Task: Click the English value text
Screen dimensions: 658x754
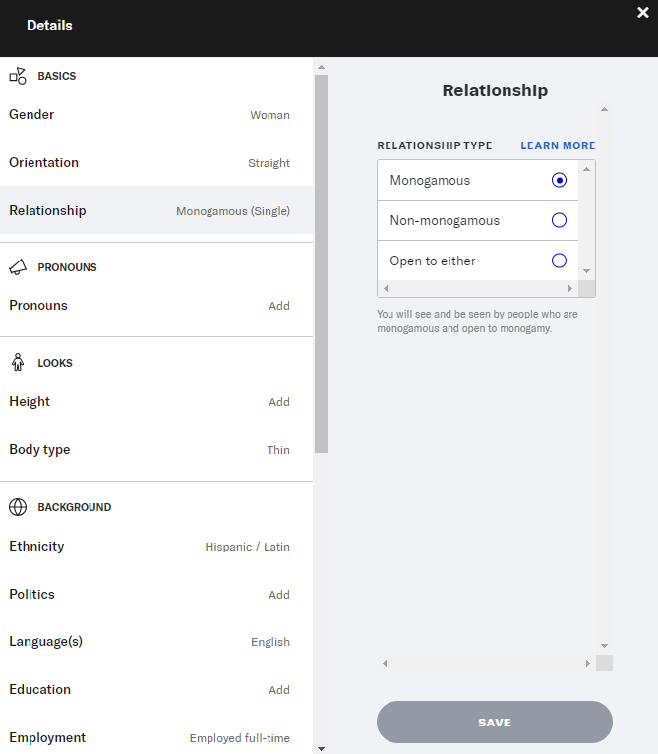Action: click(270, 642)
